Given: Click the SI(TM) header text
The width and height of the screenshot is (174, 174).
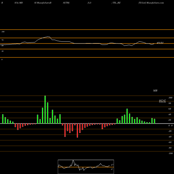Looking at the screenshot, I should click(x=66, y=3).
